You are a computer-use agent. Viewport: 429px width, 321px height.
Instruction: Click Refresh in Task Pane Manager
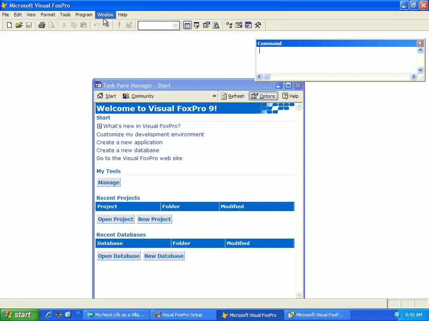tap(233, 96)
